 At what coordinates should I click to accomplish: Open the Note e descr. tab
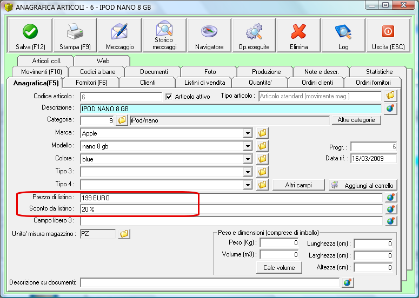tap(322, 72)
